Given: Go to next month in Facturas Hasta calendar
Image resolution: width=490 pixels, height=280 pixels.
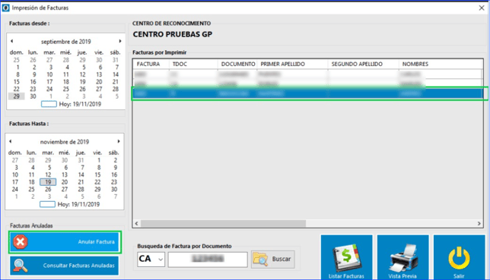Looking at the screenshot, I should [x=119, y=141].
